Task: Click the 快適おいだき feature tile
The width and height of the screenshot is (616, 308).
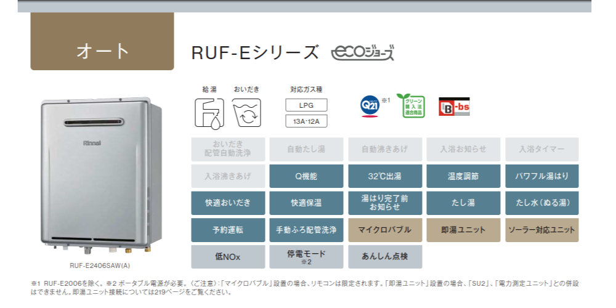Action: [228, 203]
